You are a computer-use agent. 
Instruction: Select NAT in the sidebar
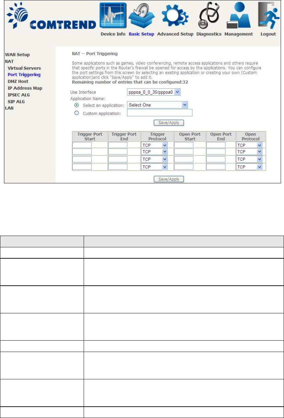point(9,61)
